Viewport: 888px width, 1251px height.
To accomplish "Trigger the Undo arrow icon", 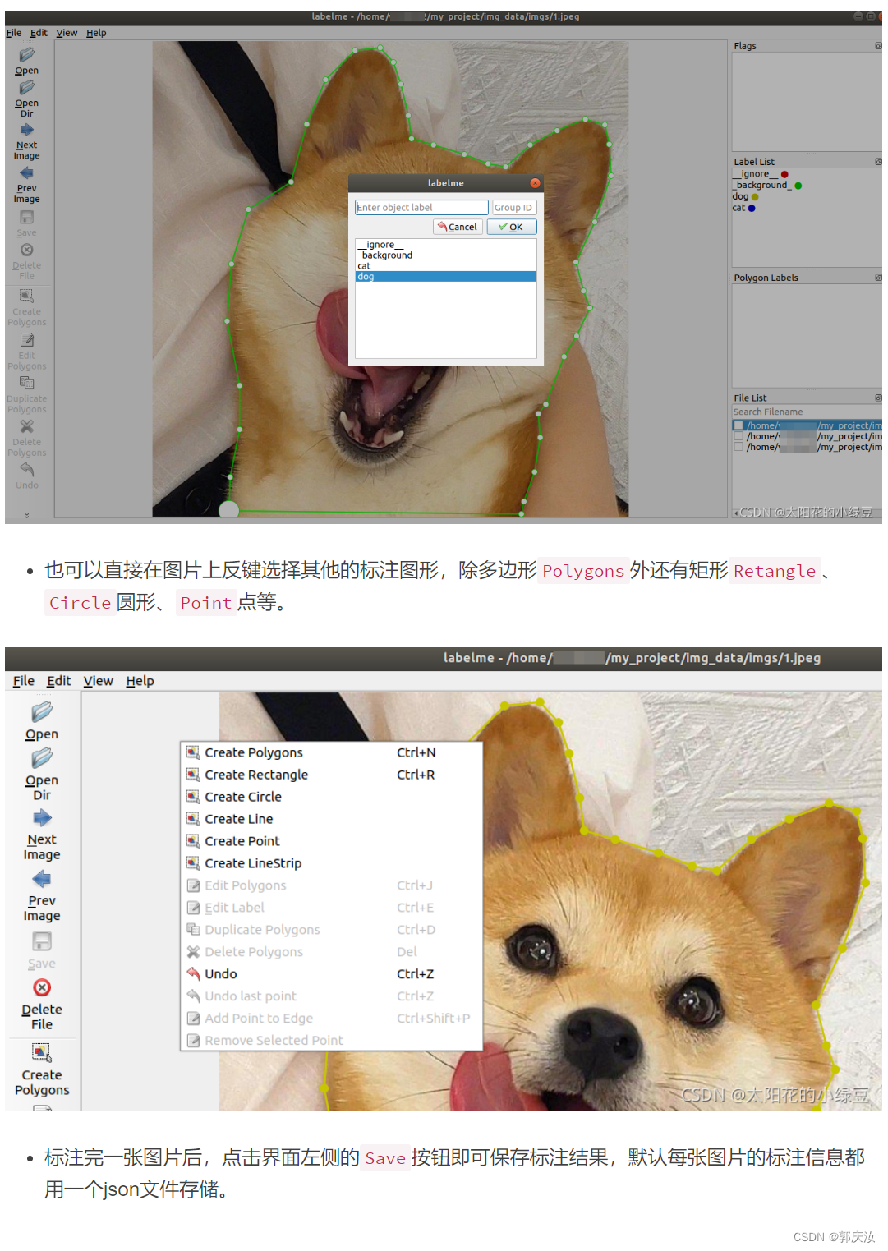I will 27,470.
